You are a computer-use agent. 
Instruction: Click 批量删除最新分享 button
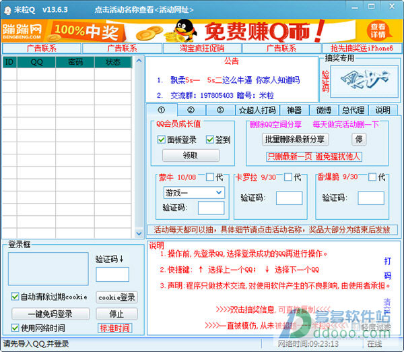(295, 140)
